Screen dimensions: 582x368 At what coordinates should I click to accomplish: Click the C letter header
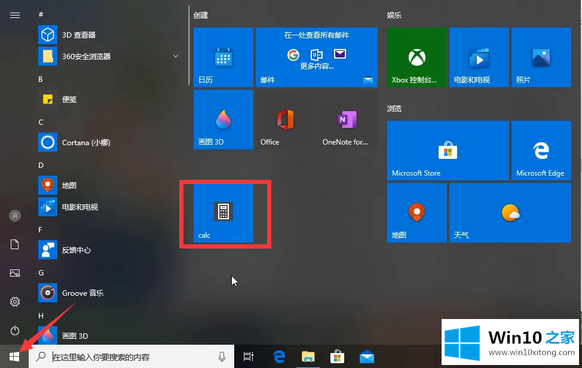[x=41, y=122]
